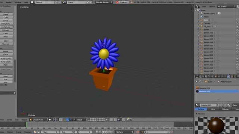The width and height of the screenshot is (239, 134).
Task: Open the timeline Marker menu
Action: click(10, 132)
